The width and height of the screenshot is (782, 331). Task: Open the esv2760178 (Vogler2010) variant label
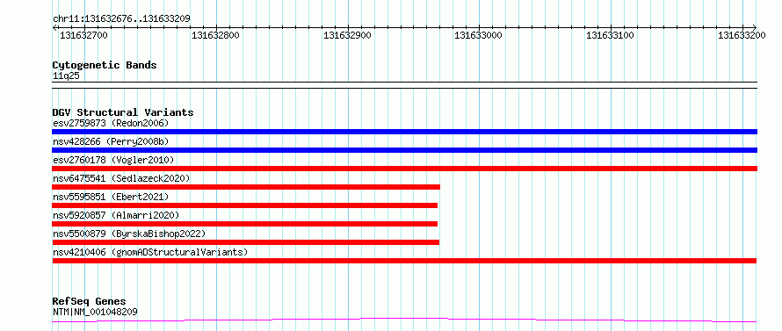pos(113,160)
